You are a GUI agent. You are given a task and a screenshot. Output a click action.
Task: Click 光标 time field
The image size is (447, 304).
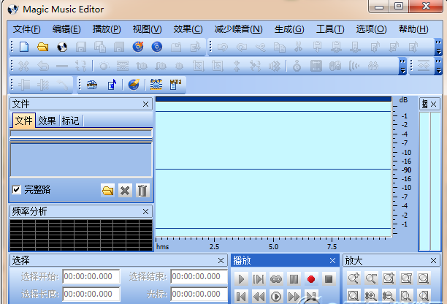[x=199, y=294]
